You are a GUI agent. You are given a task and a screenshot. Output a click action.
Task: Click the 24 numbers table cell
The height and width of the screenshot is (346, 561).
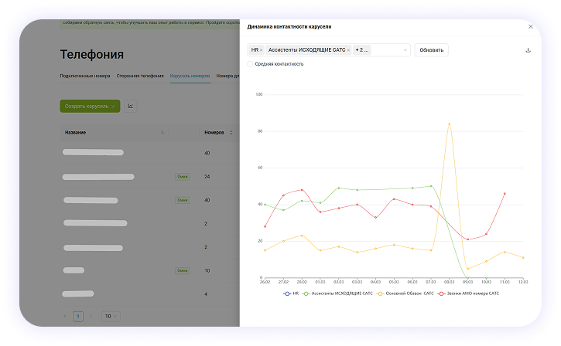207,177
